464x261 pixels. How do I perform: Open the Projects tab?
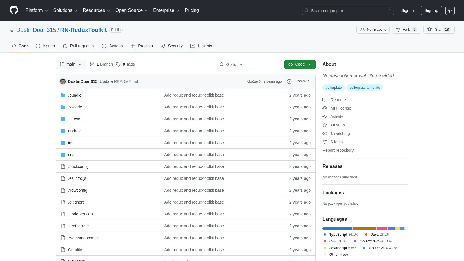click(142, 46)
